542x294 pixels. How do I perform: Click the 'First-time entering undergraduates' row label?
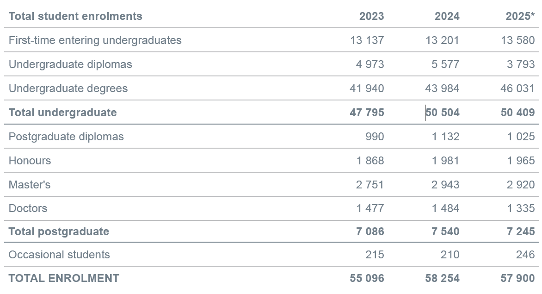pyautogui.click(x=95, y=40)
